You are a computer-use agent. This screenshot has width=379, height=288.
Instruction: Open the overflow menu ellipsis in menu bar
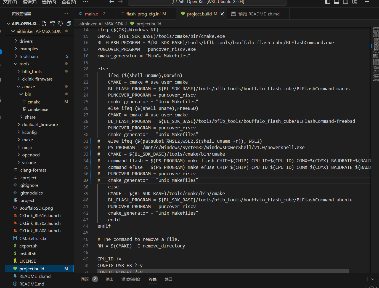[86, 2]
